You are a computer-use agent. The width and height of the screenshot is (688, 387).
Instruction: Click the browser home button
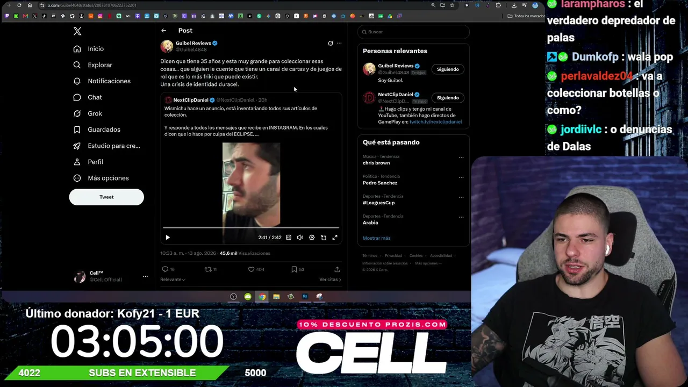point(30,5)
